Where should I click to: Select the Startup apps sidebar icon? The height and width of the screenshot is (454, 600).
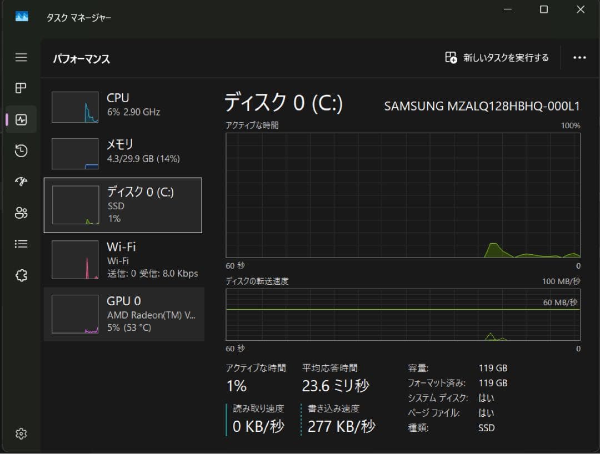click(x=21, y=181)
